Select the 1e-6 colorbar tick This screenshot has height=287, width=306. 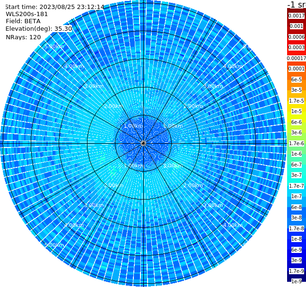297,154
